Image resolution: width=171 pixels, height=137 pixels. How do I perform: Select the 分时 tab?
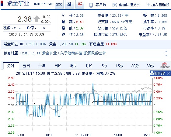pos(11,66)
